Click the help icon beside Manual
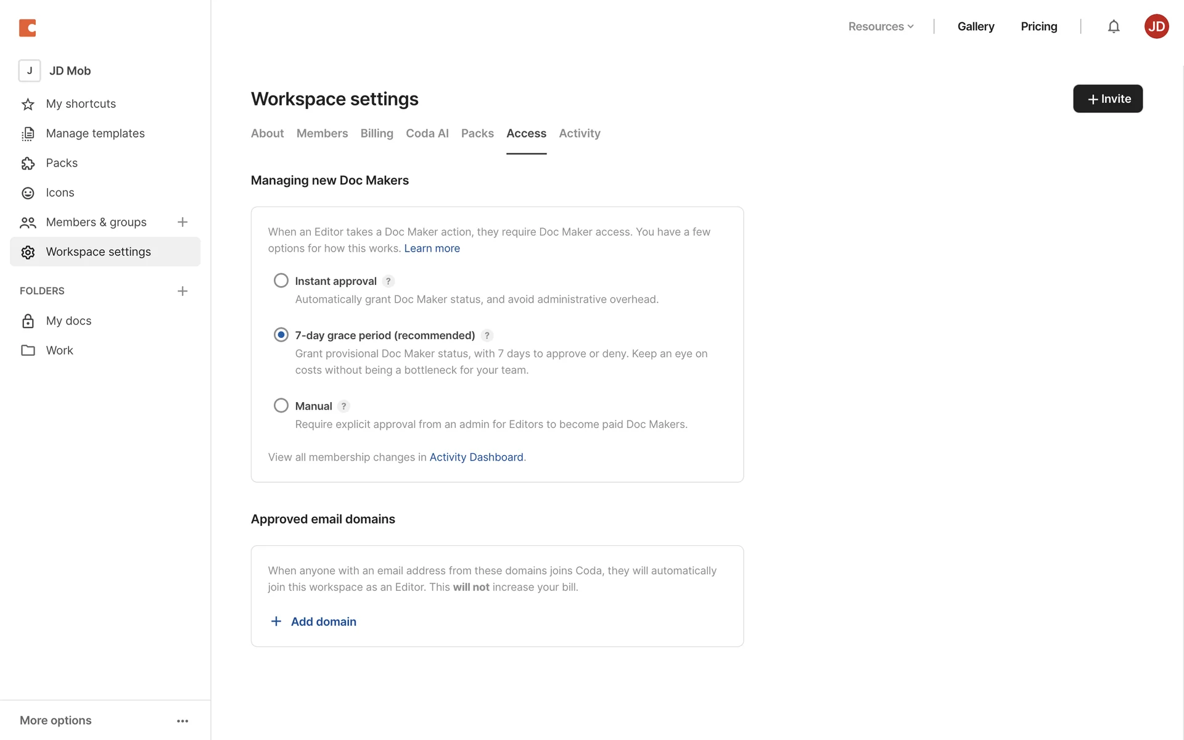This screenshot has width=1184, height=740. pos(343,406)
